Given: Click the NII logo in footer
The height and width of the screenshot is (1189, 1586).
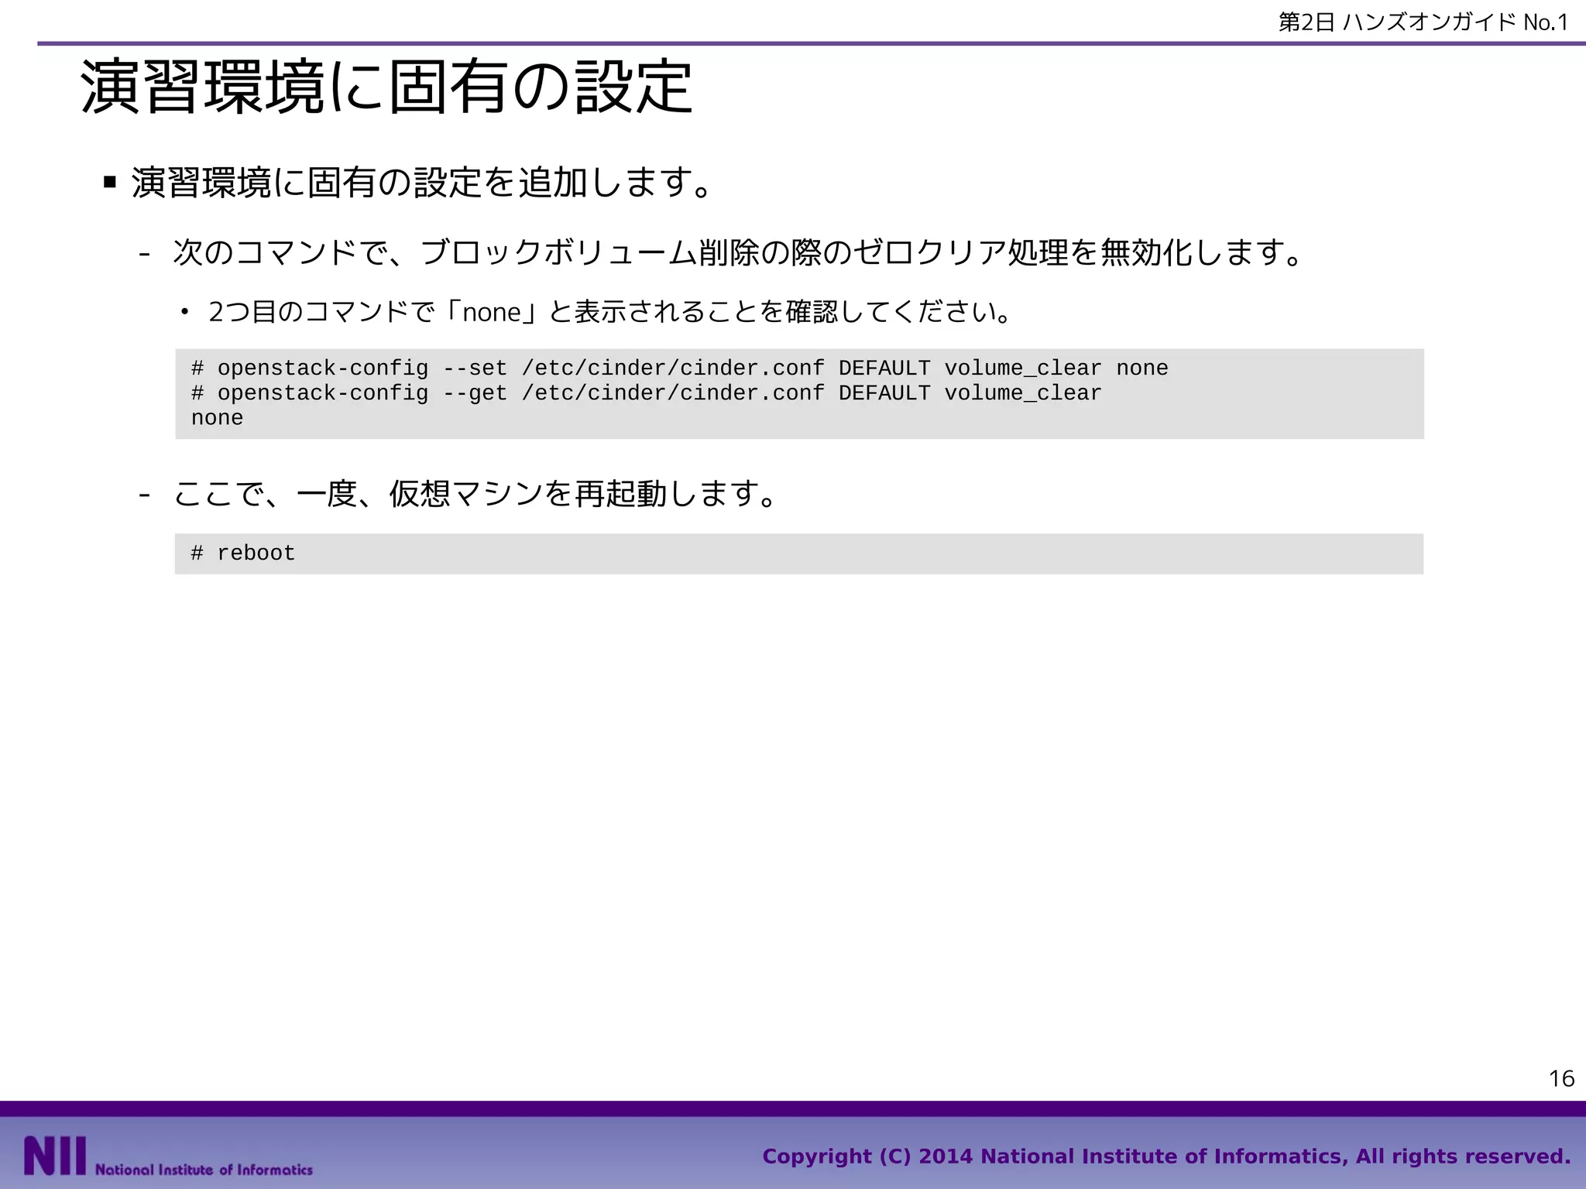Looking at the screenshot, I should 54,1156.
